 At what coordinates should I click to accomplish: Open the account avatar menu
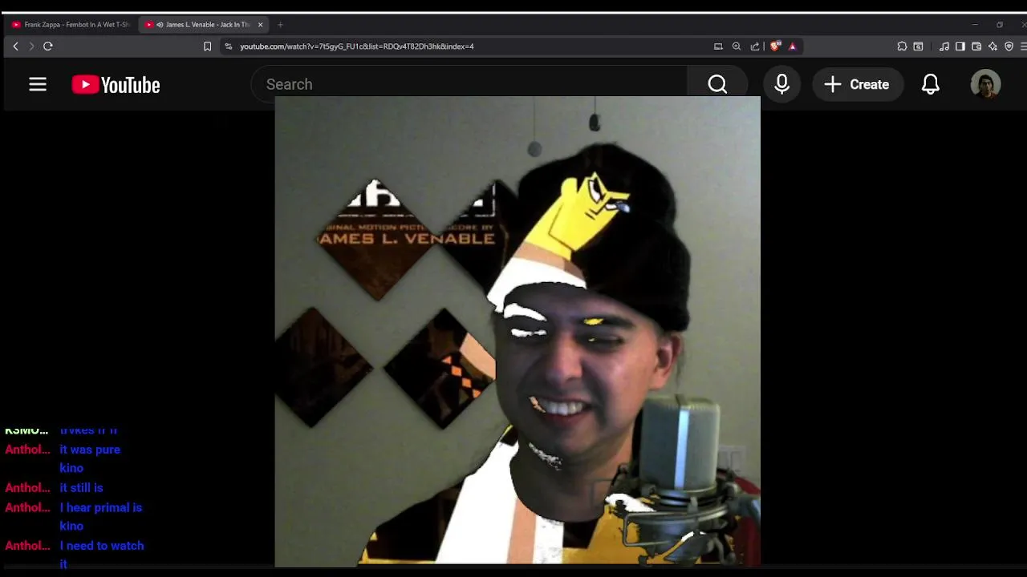985,84
